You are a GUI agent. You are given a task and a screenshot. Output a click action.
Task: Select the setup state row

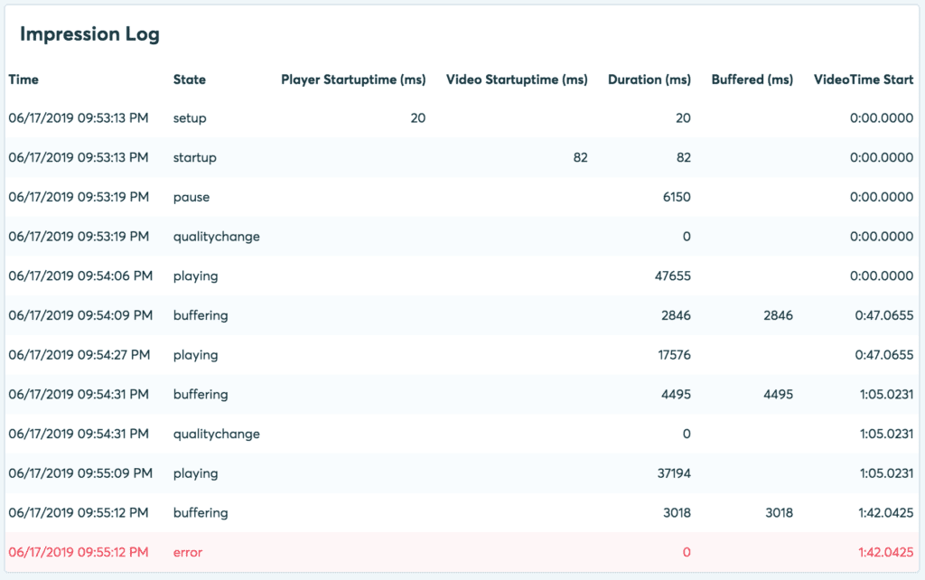click(x=462, y=118)
